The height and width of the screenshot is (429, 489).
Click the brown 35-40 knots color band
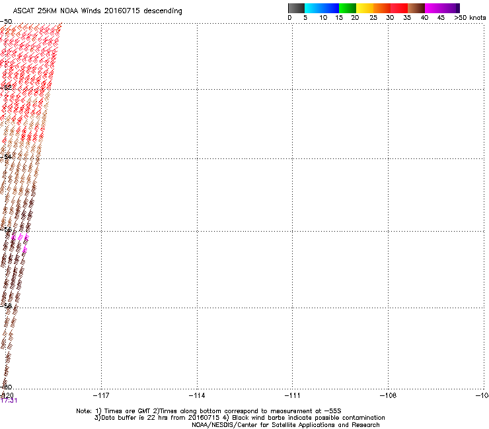[416, 8]
